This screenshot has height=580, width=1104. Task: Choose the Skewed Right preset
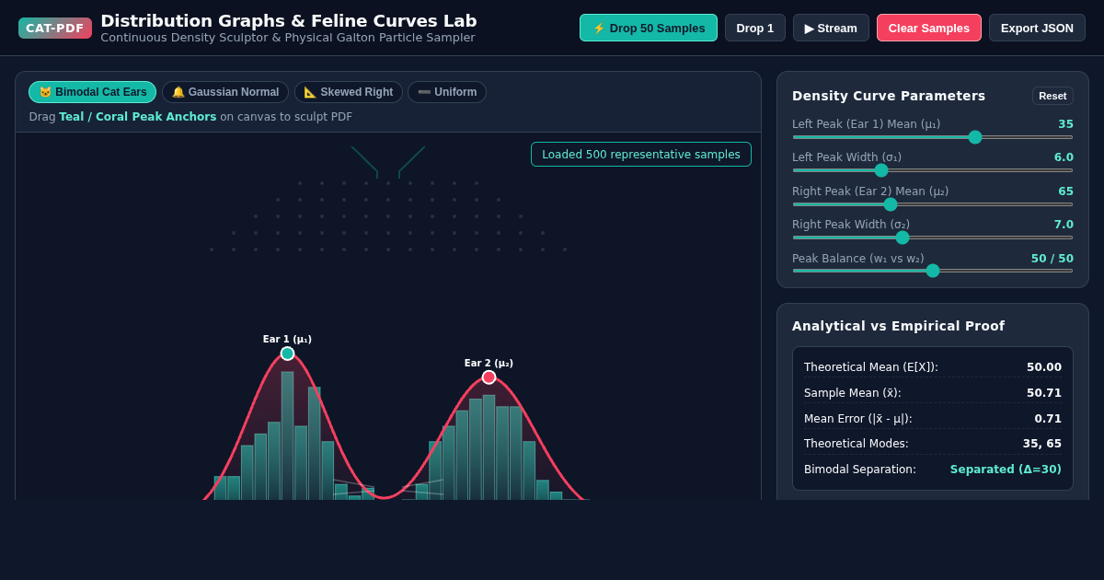point(349,92)
